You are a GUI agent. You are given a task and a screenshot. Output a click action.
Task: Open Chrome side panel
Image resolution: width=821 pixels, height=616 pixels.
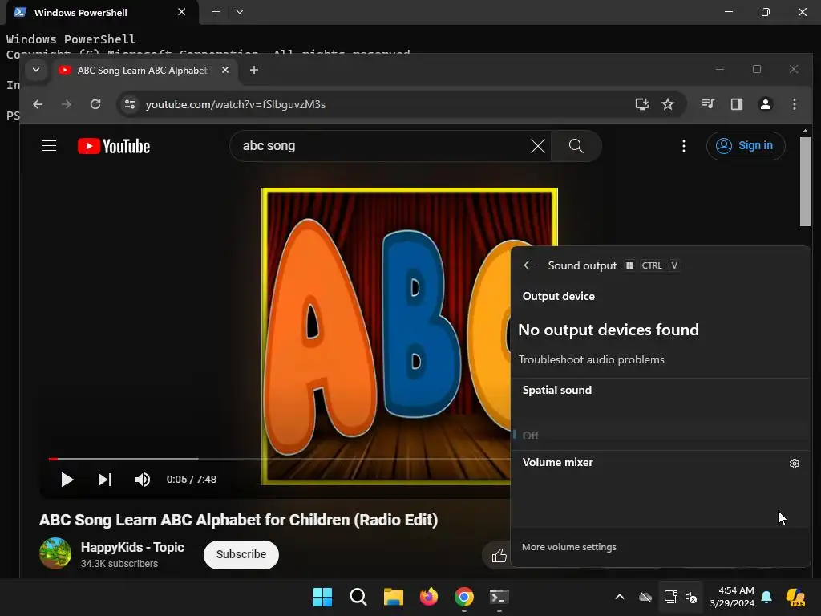click(x=737, y=104)
